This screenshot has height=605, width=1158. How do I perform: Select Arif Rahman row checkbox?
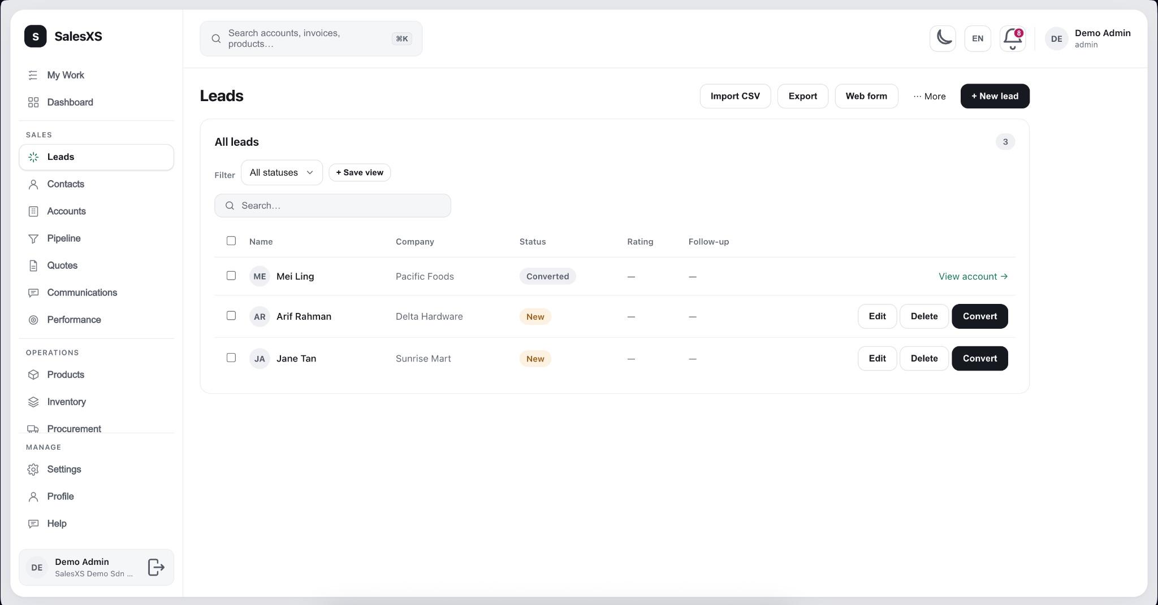tap(231, 316)
